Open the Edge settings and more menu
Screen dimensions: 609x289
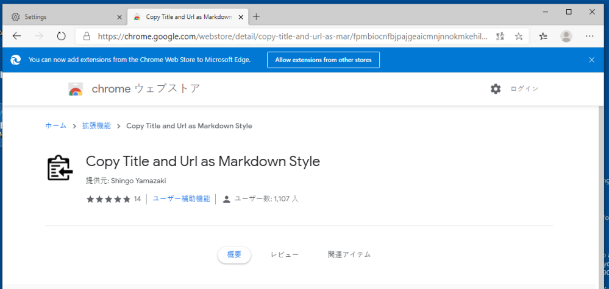(589, 36)
